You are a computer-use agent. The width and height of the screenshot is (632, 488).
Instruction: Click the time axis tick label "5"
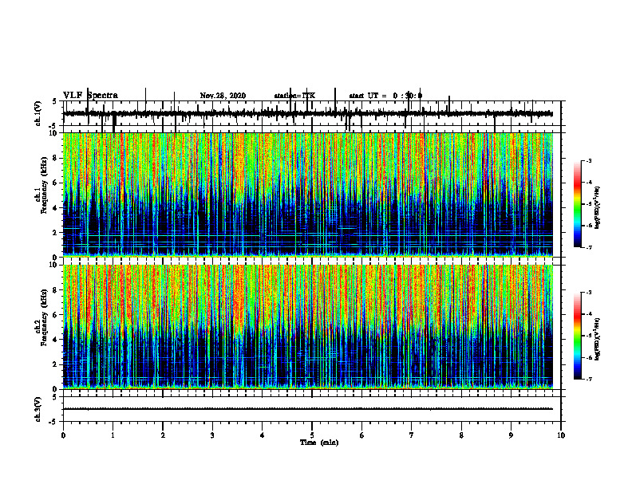click(312, 435)
